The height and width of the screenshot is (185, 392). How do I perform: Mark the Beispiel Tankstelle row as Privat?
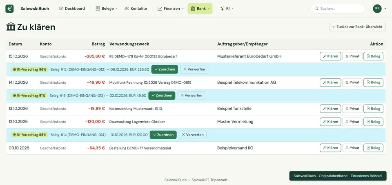352,109
